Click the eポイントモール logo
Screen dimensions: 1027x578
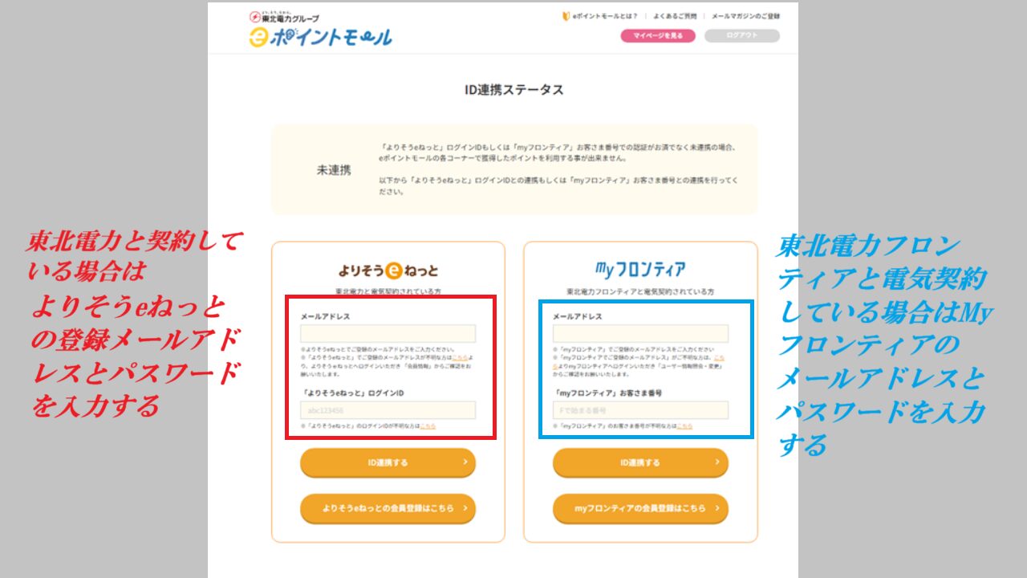320,37
